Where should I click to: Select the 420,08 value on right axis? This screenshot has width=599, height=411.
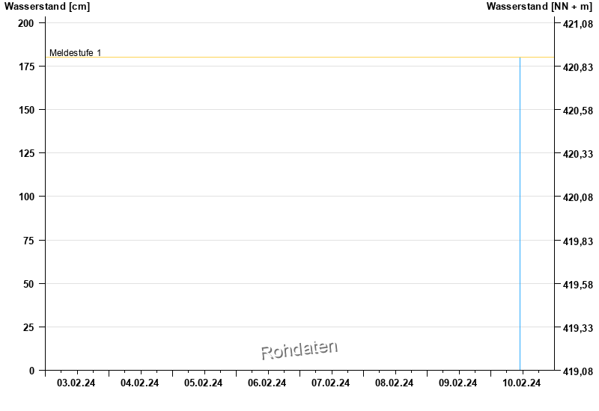point(577,197)
